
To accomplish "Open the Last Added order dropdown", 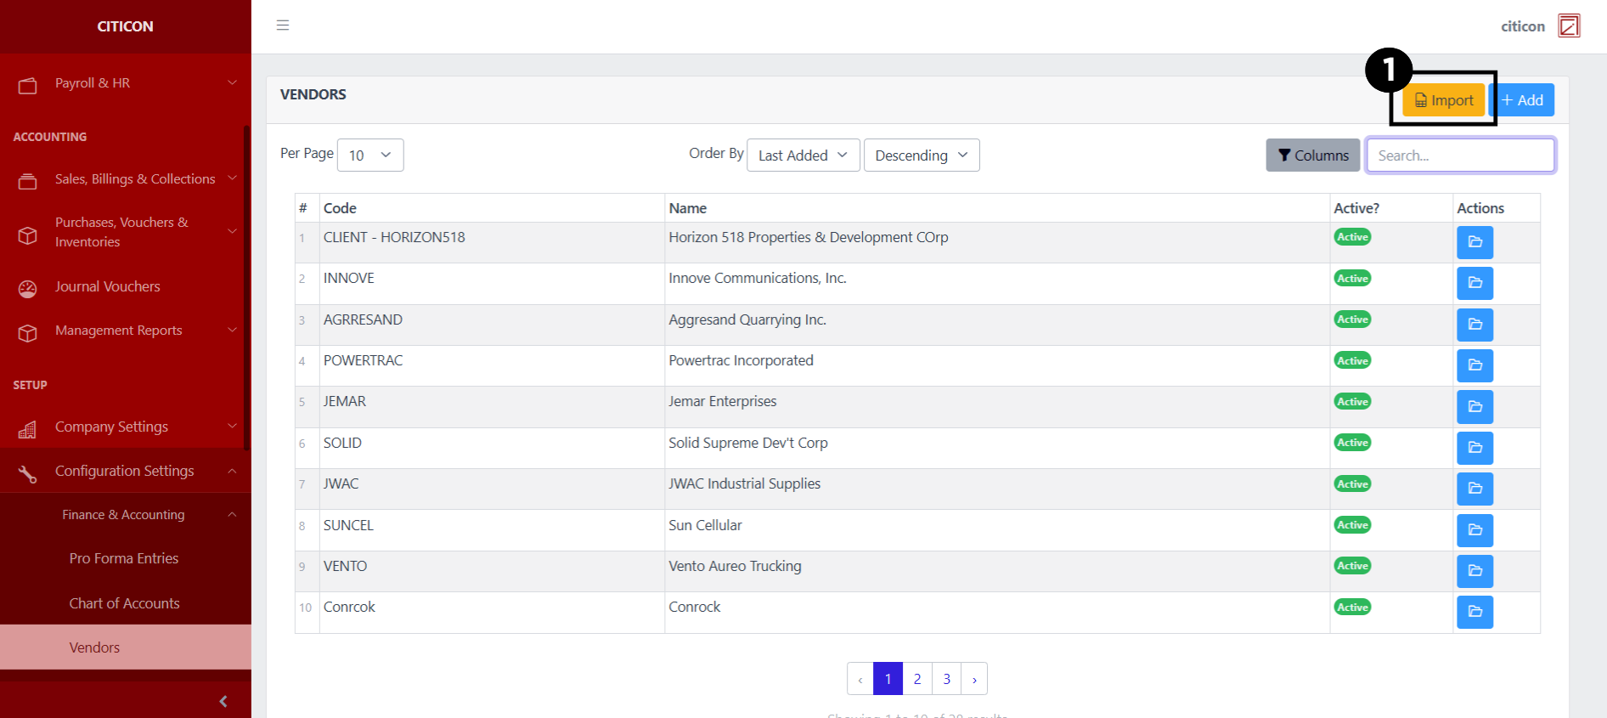I will pos(803,155).
